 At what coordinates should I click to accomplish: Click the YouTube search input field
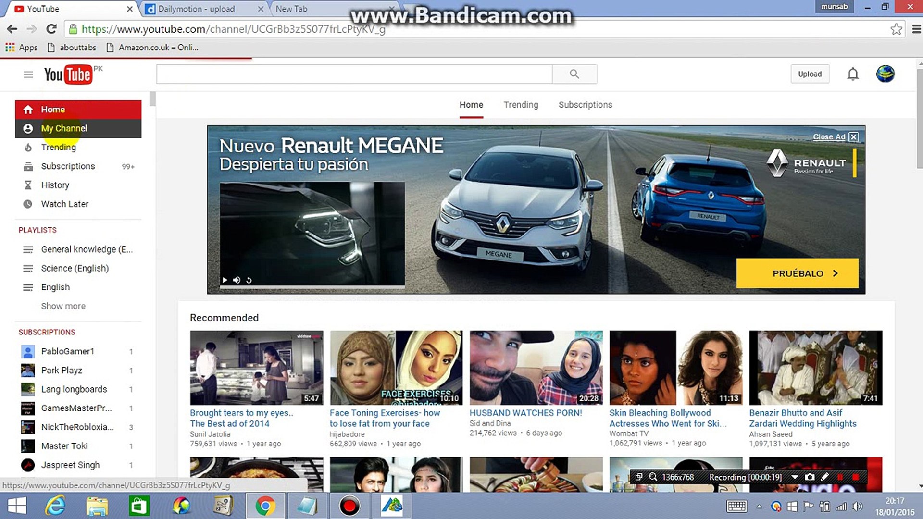pyautogui.click(x=354, y=74)
